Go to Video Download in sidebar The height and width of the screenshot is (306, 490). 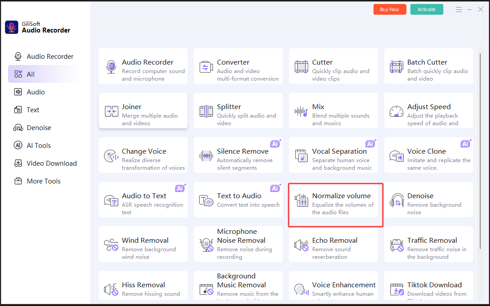[44, 163]
